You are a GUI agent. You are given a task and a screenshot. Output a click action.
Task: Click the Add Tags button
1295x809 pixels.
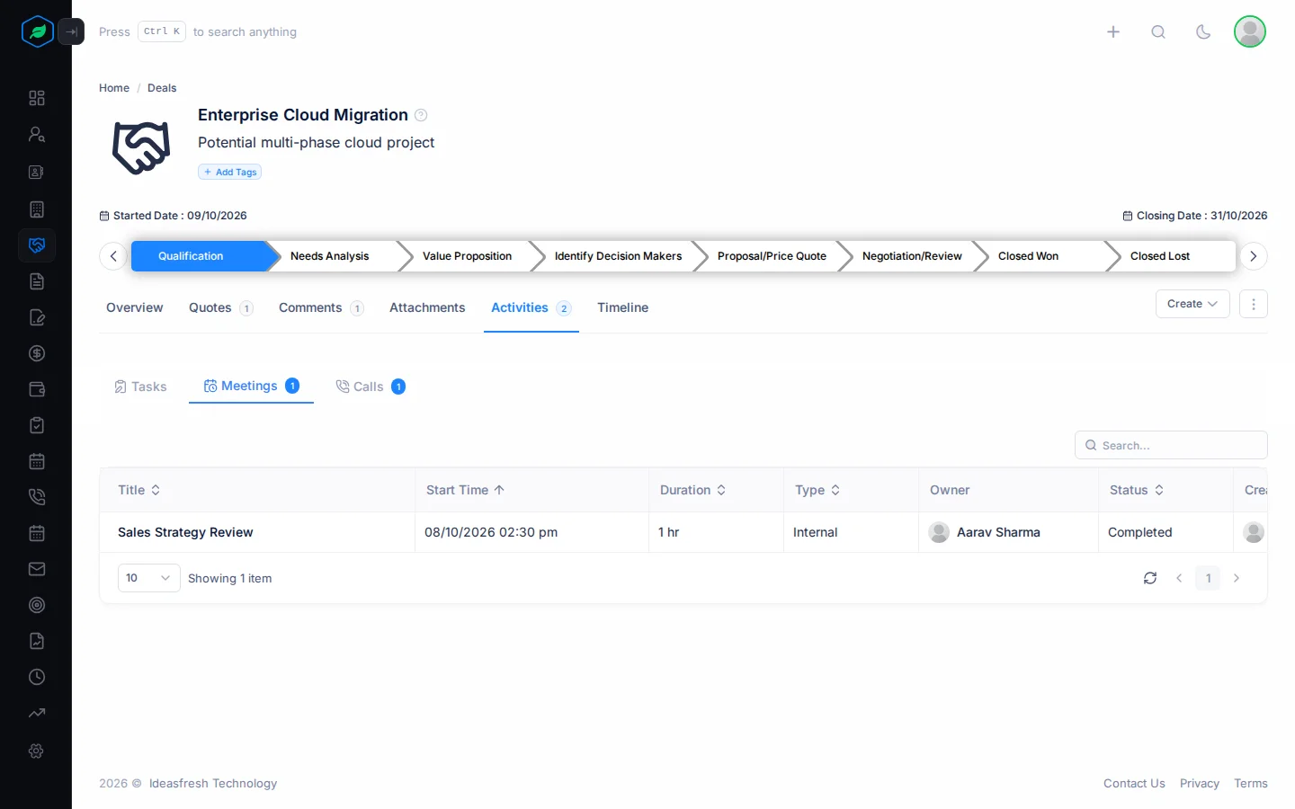click(x=230, y=172)
